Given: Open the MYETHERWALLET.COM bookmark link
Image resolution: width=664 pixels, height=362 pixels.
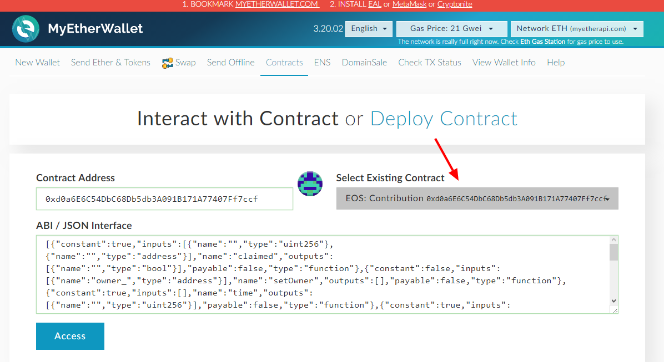Looking at the screenshot, I should [x=276, y=4].
